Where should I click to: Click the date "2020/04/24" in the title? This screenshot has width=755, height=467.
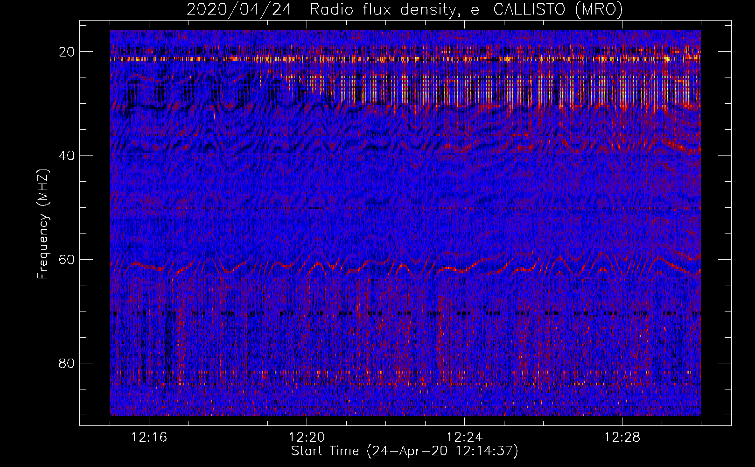click(x=239, y=9)
